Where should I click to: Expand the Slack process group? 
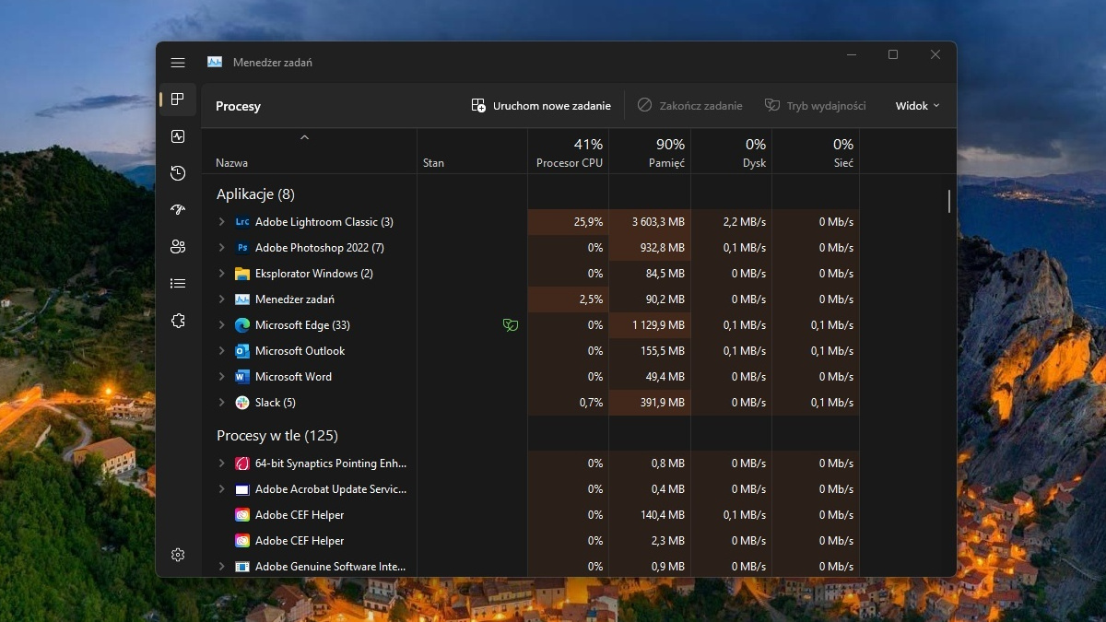[x=221, y=403]
